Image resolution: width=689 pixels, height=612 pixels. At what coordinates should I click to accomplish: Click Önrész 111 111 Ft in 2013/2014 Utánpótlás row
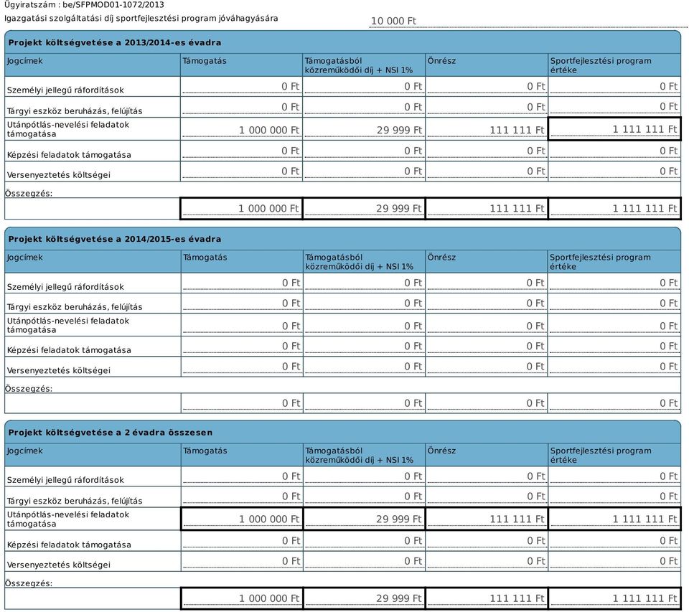(x=487, y=129)
